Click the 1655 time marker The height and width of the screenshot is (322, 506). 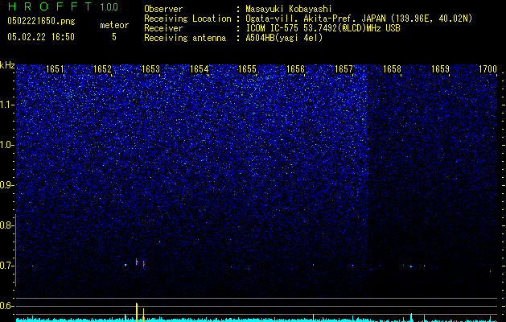point(247,69)
